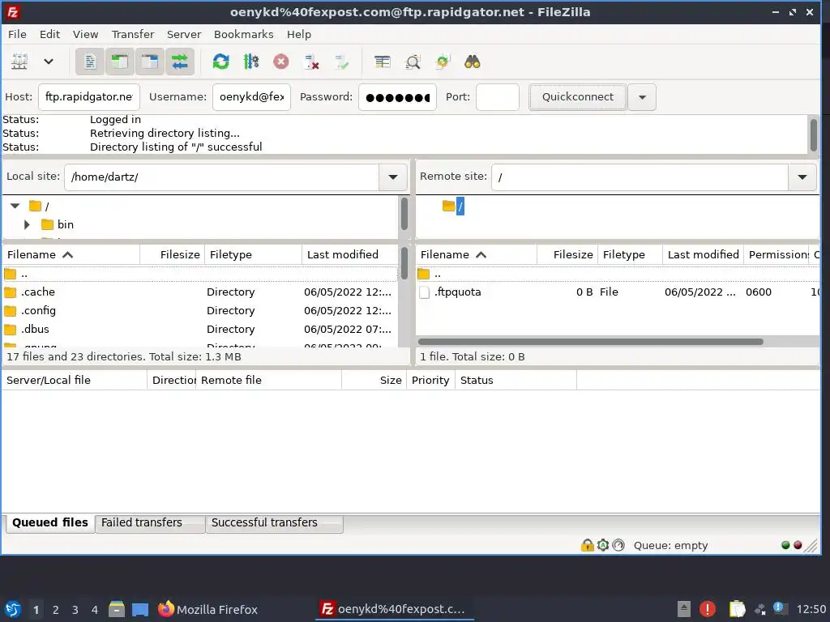Toggle transfer queue display
Viewport: 830px width, 622px height.
click(180, 62)
